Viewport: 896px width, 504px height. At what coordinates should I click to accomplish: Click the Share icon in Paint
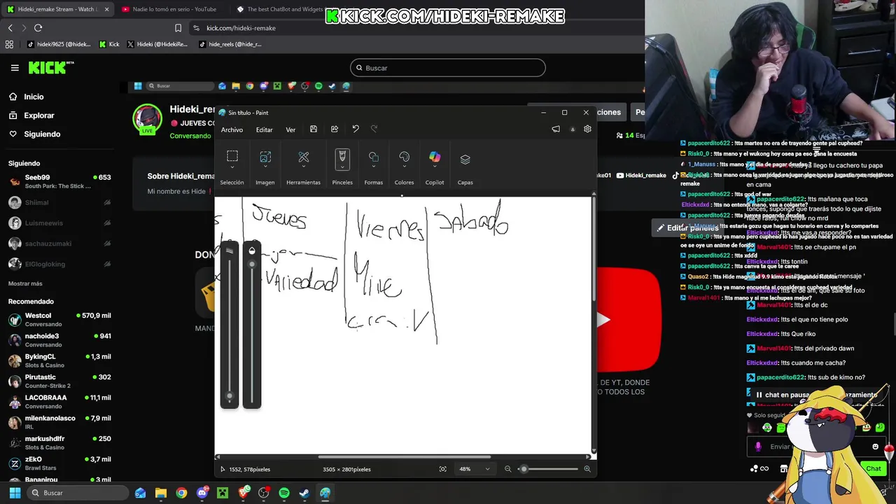point(335,129)
